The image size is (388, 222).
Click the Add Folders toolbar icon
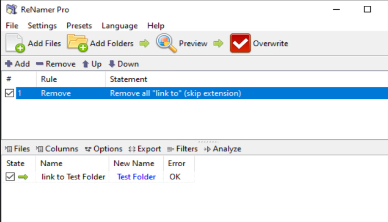point(77,43)
